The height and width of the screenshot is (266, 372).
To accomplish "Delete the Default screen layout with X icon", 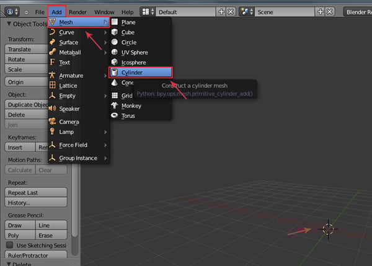I will click(231, 12).
